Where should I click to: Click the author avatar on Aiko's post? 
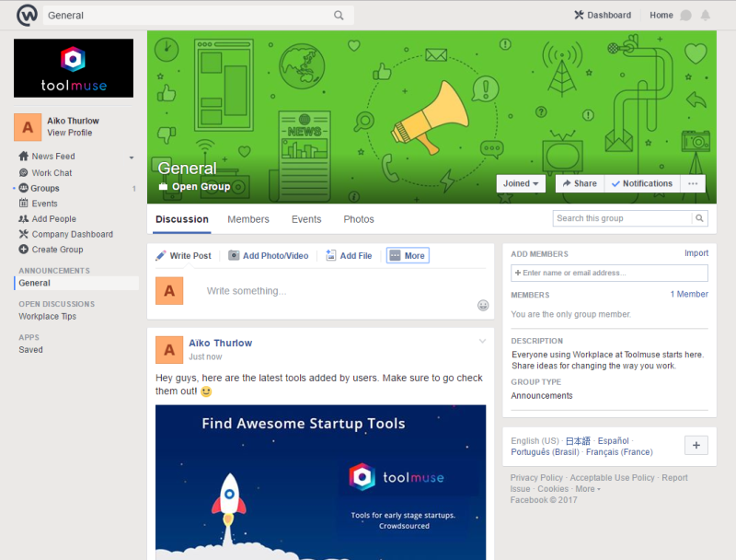click(x=169, y=350)
